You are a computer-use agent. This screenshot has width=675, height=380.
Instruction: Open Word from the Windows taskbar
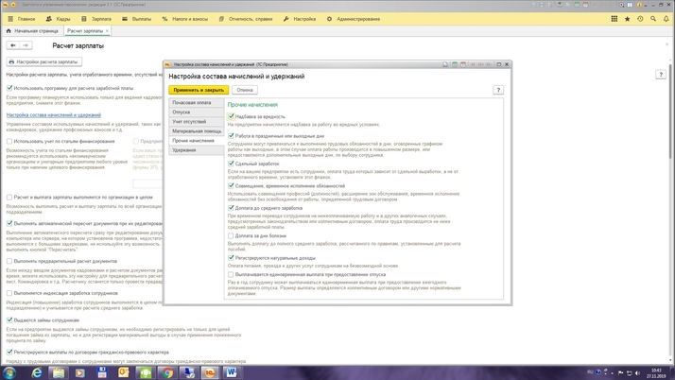(x=232, y=372)
